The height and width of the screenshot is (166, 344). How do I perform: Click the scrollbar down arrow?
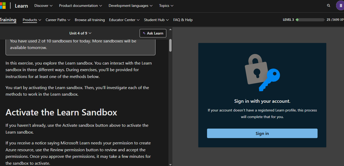[170, 164]
